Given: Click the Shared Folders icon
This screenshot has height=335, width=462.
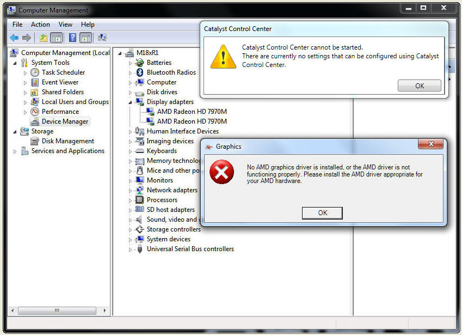Looking at the screenshot, I should click(35, 92).
